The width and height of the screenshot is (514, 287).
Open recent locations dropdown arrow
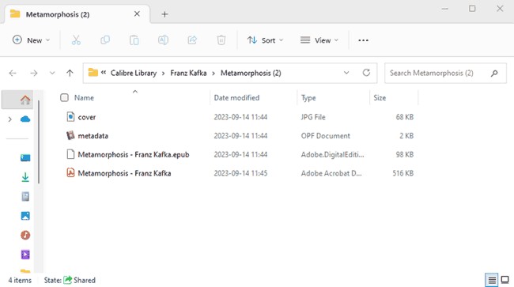(52, 73)
